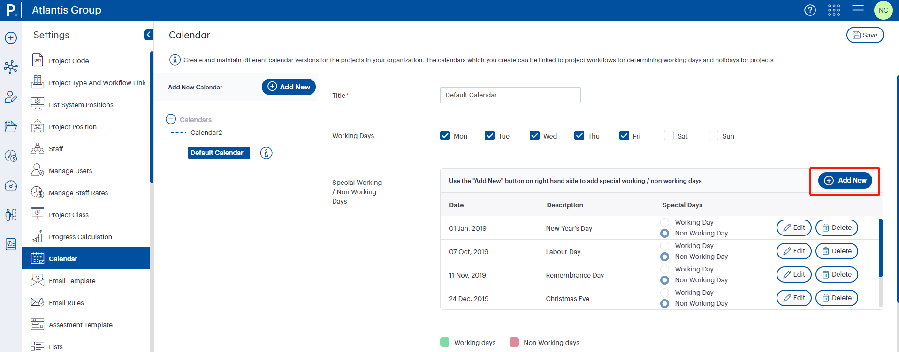Delete the Remembrance Day entry
This screenshot has height=352, width=899.
(x=837, y=274)
